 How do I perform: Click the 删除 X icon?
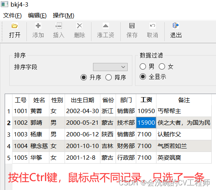[79, 26]
